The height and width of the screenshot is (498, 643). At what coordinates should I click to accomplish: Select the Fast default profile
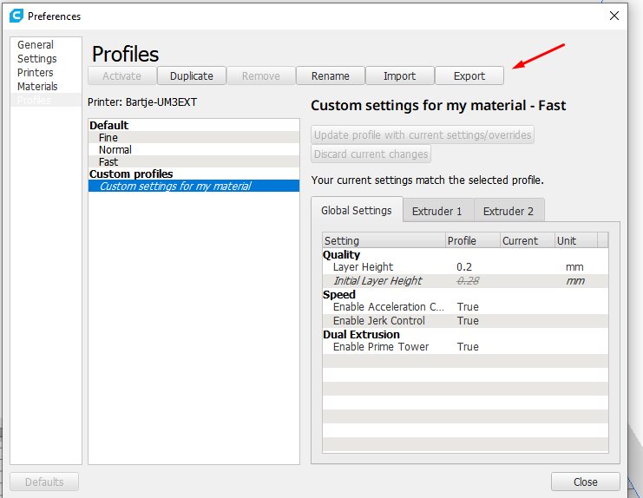[108, 162]
